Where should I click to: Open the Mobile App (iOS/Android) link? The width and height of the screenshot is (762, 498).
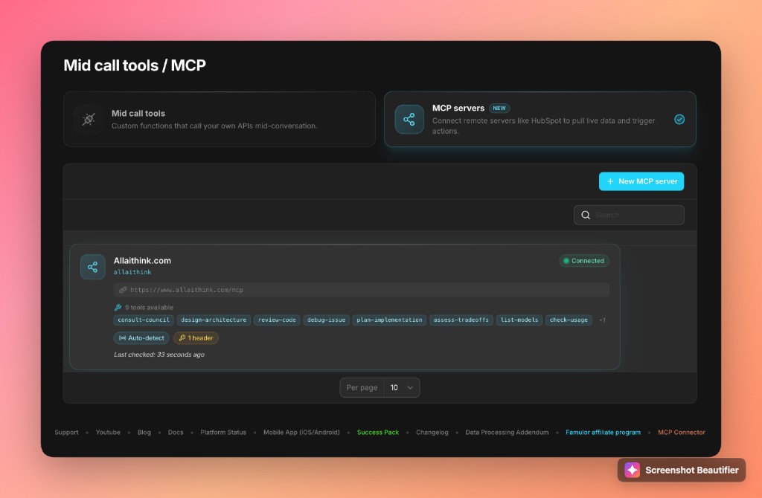(x=301, y=433)
